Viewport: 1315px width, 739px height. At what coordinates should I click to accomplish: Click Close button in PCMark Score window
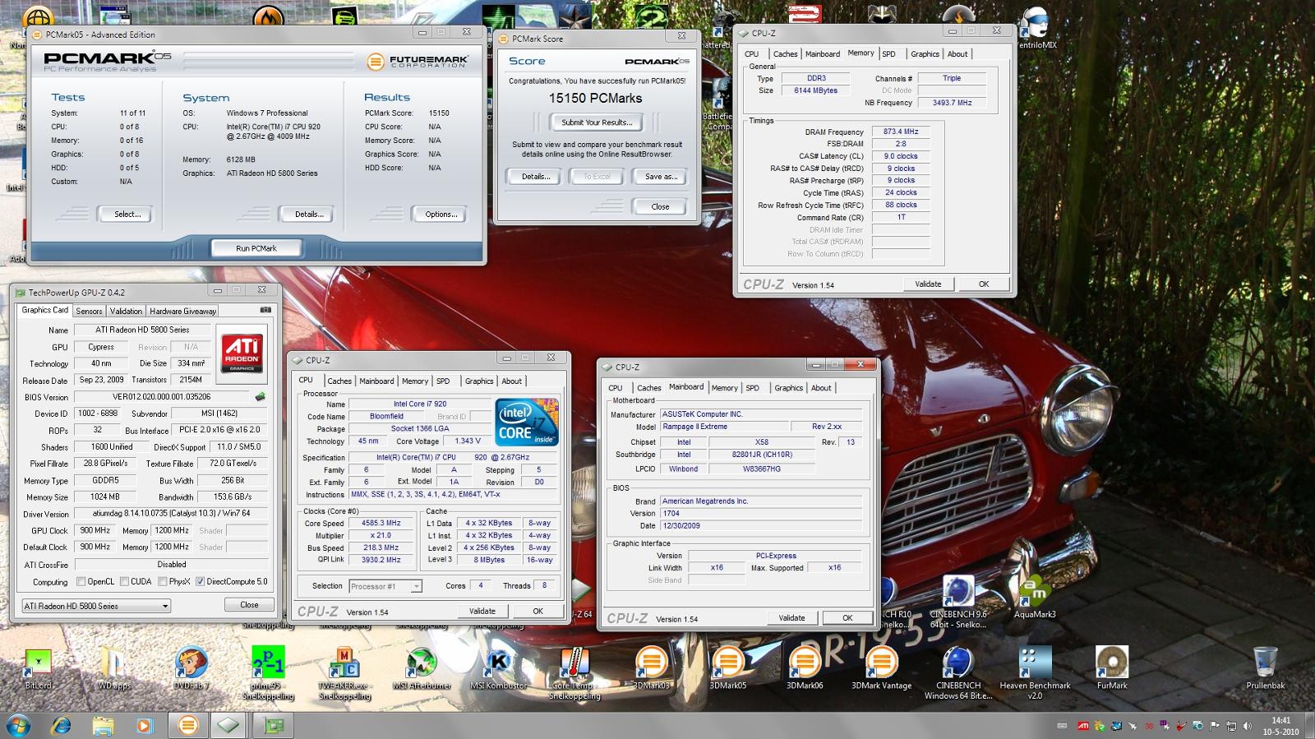tap(660, 207)
